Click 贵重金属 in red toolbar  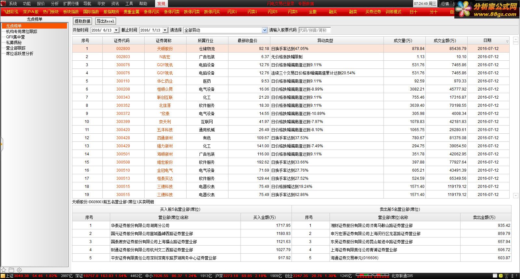(x=131, y=12)
